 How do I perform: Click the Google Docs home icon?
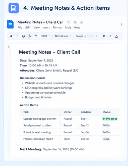pyautogui.click(x=10, y=24)
